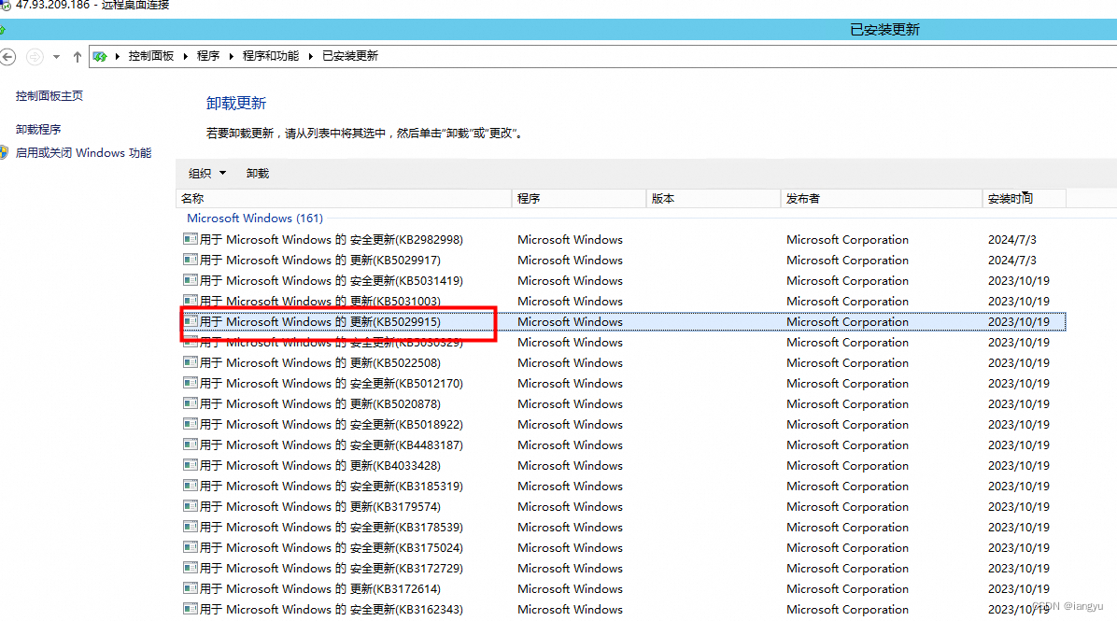This screenshot has width=1117, height=621.
Task: Click the icon of update KB3178539
Action: click(191, 527)
